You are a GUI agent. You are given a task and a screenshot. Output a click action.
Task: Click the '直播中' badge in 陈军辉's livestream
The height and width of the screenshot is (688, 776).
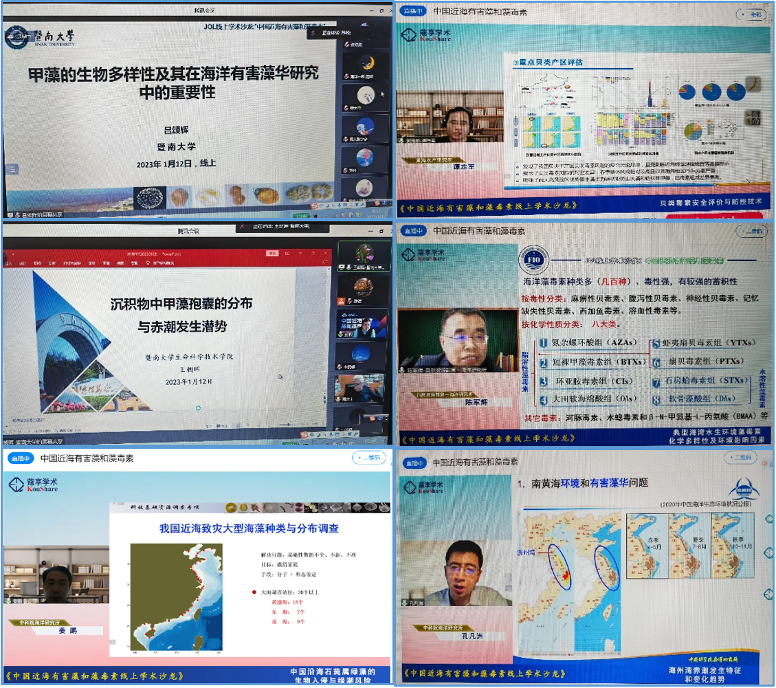click(x=413, y=231)
